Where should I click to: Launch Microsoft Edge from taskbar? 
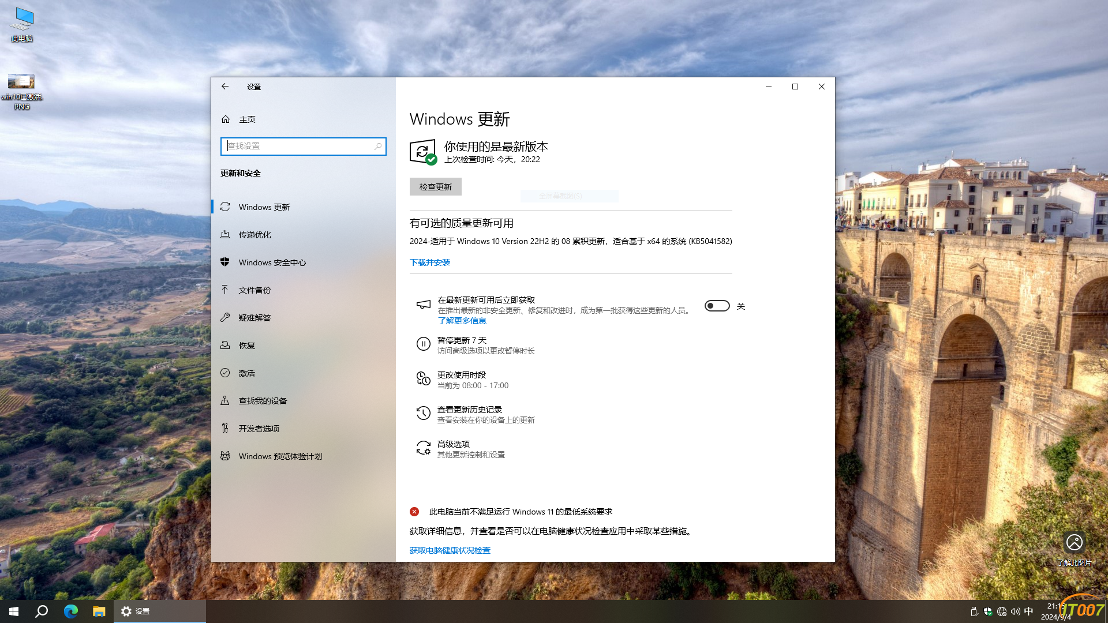click(70, 611)
